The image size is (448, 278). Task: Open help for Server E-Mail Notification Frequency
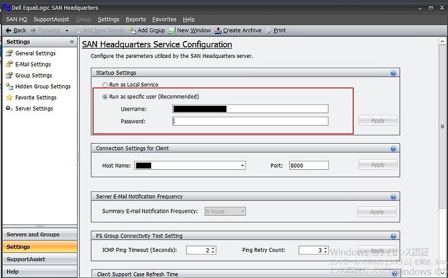tap(393, 197)
